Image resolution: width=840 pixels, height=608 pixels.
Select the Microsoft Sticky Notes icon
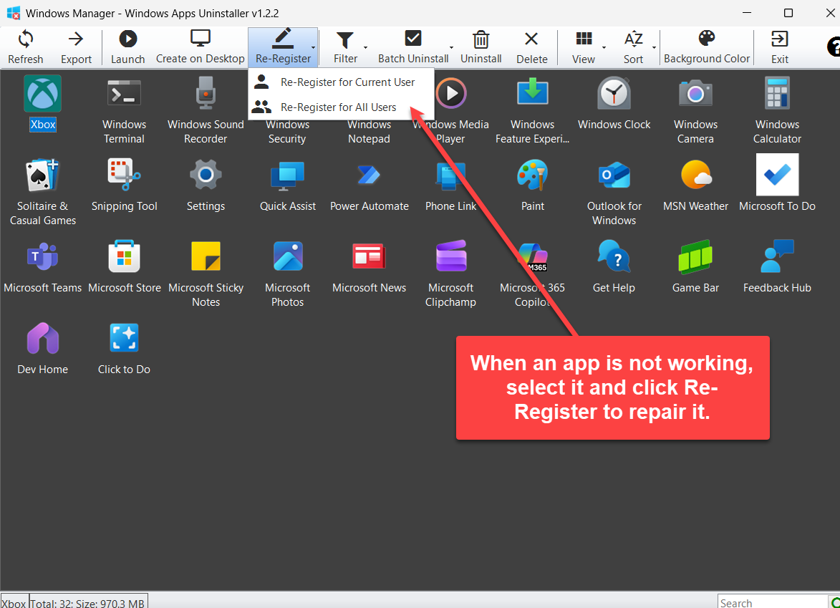[x=206, y=256]
